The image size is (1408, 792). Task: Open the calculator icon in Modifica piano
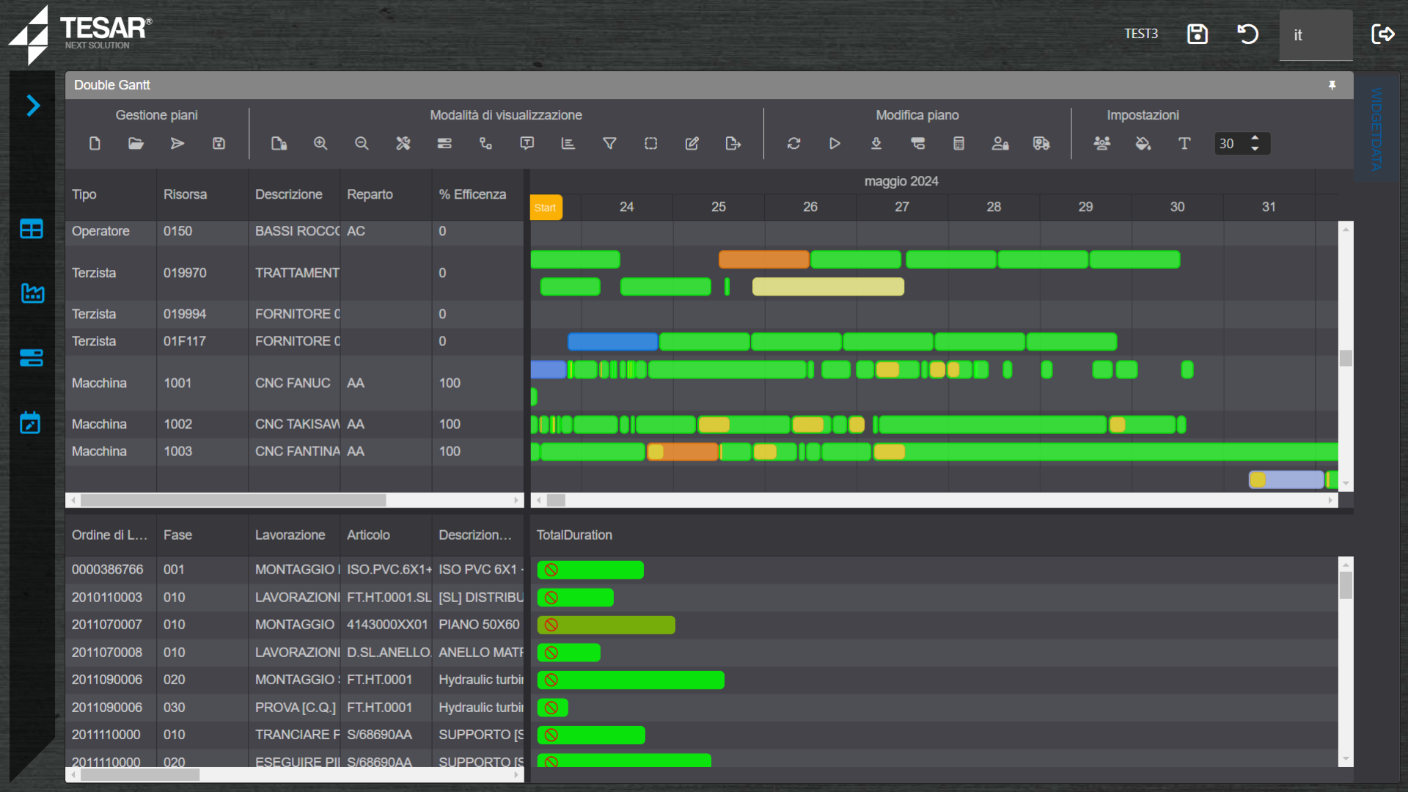pyautogui.click(x=958, y=144)
